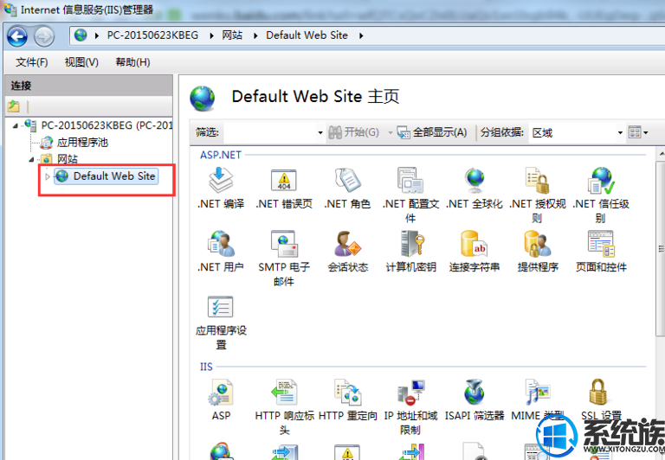This screenshot has width=665, height=460.
Task: Click the ASP.NET group header
Action: 221,155
